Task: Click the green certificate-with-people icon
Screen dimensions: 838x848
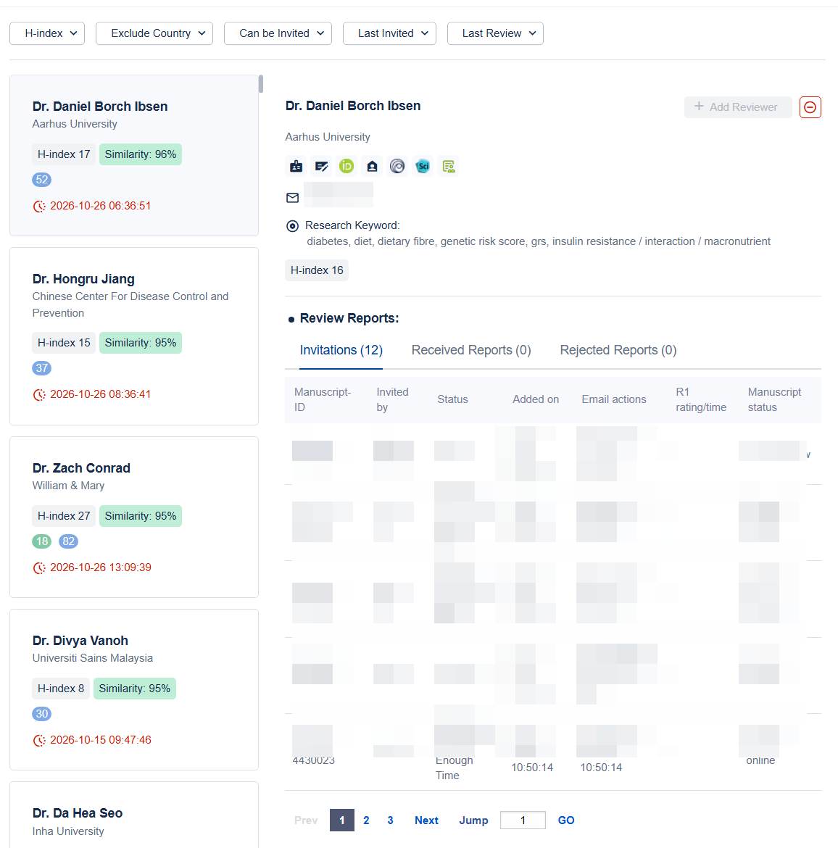Action: [x=449, y=166]
